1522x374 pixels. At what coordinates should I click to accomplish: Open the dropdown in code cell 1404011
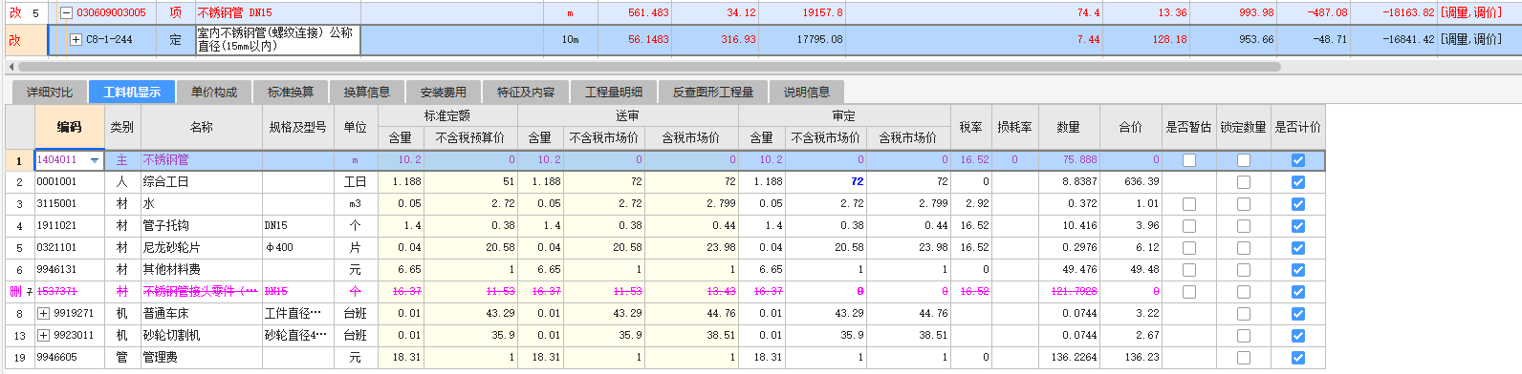pyautogui.click(x=95, y=160)
